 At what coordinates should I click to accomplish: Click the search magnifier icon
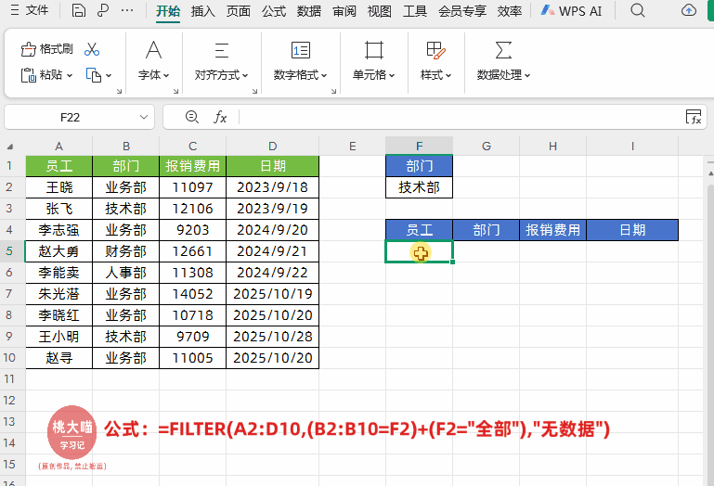pyautogui.click(x=638, y=10)
